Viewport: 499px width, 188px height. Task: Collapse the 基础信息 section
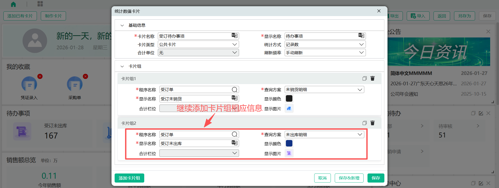coord(122,25)
